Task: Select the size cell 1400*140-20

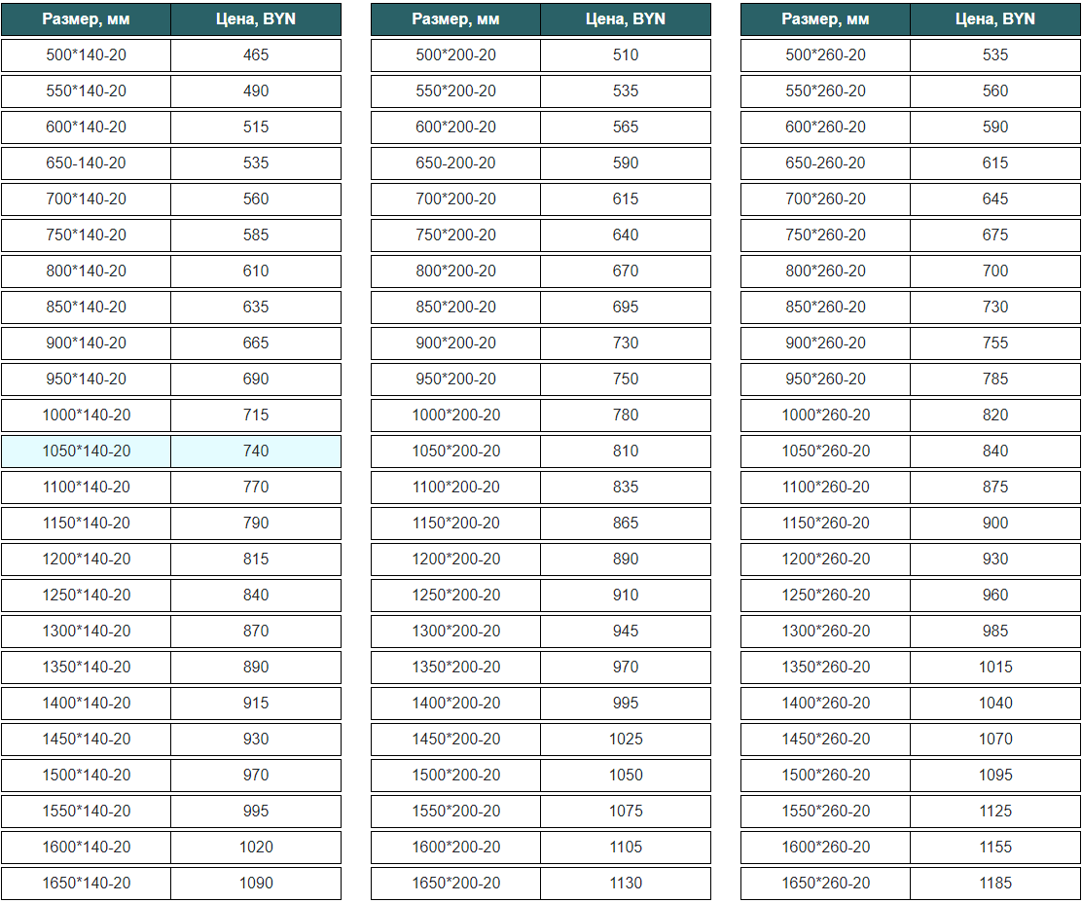Action: 87,703
